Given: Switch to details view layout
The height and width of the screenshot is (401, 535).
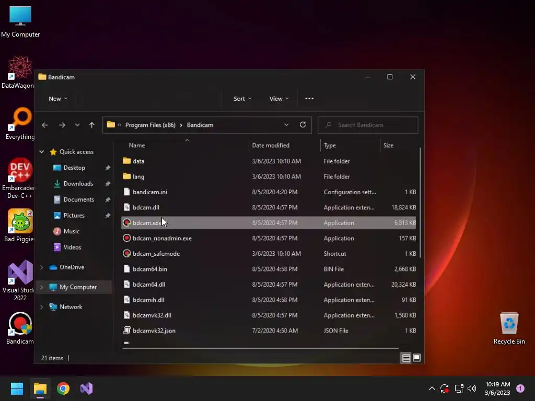Looking at the screenshot, I should 406,358.
